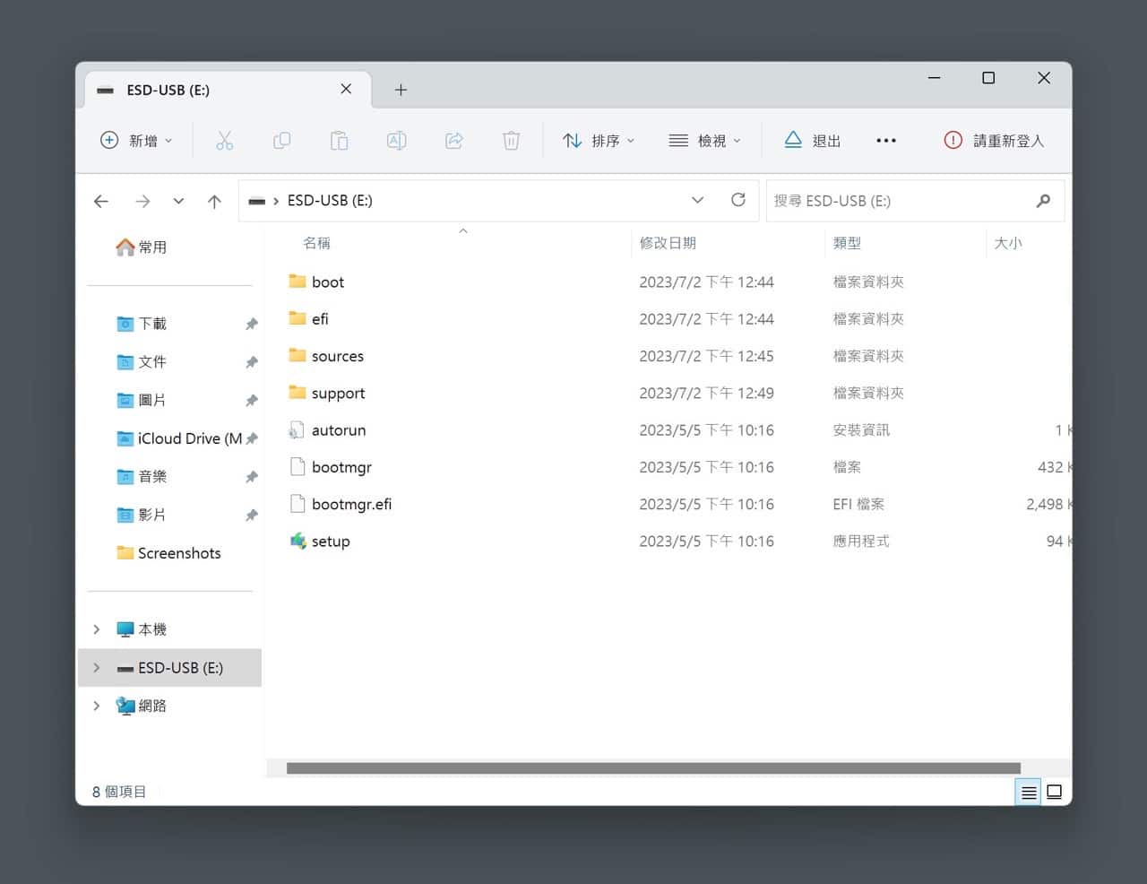Image resolution: width=1147 pixels, height=884 pixels.
Task: Expand the 網路 tree node
Action: click(97, 706)
